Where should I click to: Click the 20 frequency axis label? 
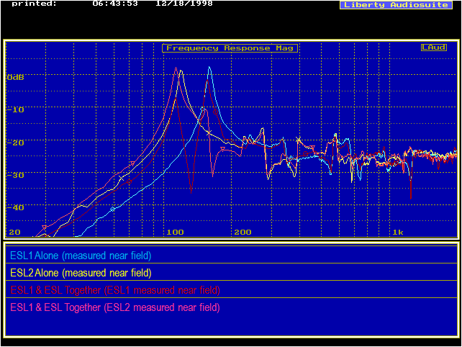click(x=14, y=233)
